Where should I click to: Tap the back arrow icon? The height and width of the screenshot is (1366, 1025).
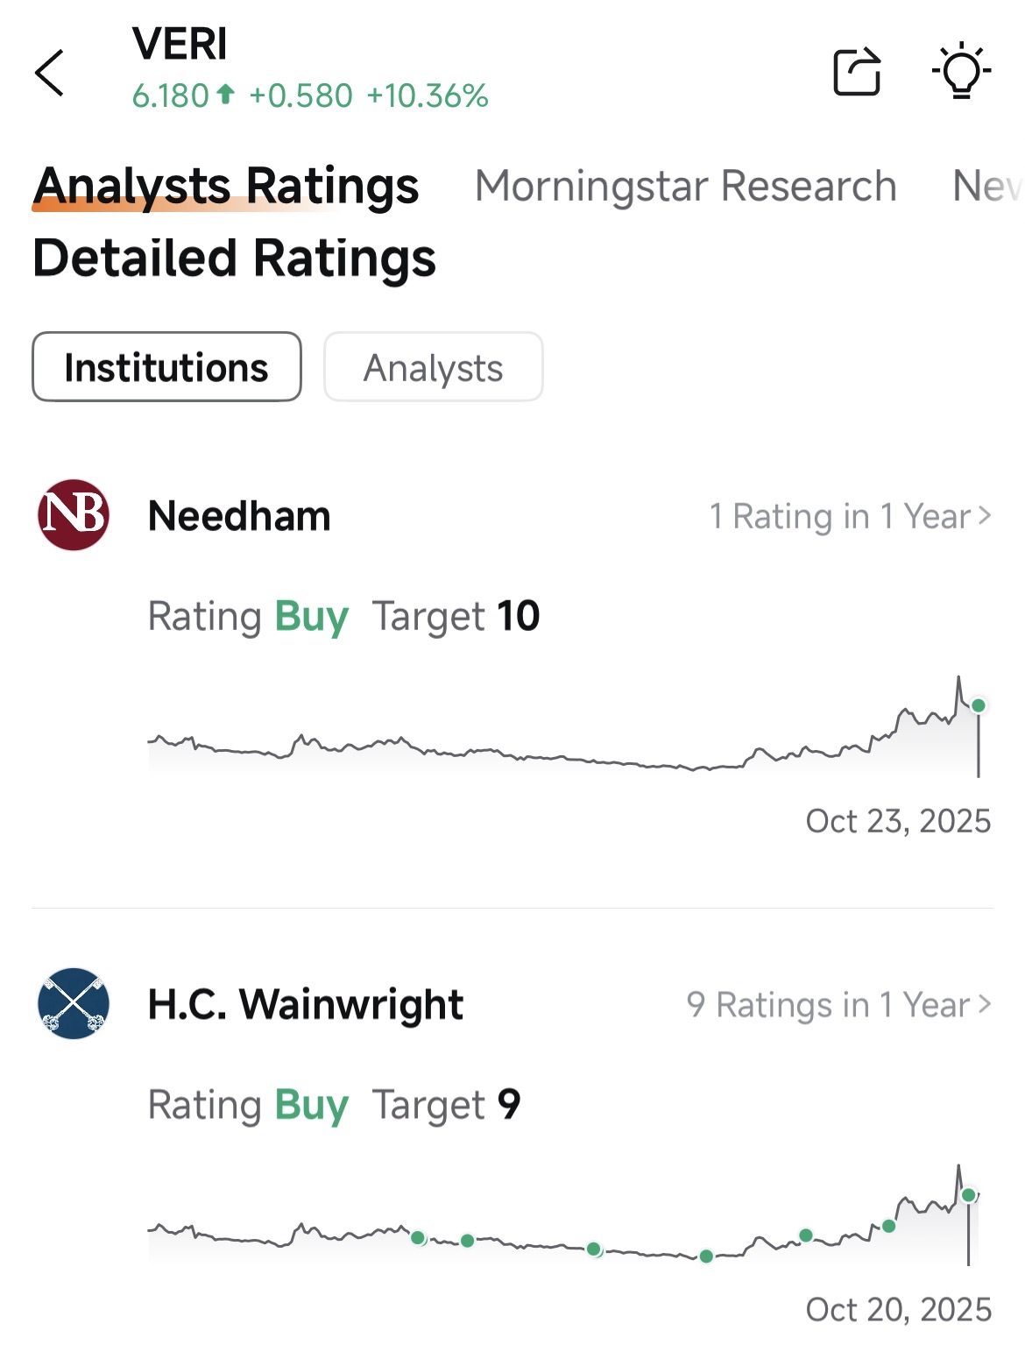pyautogui.click(x=50, y=73)
